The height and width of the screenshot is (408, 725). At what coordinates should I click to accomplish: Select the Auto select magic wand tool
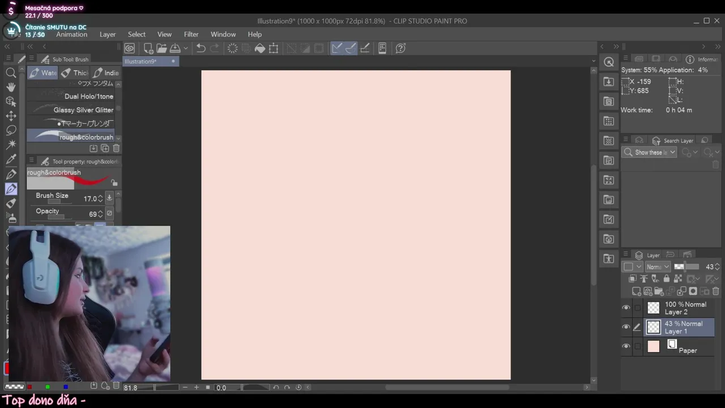(11, 144)
